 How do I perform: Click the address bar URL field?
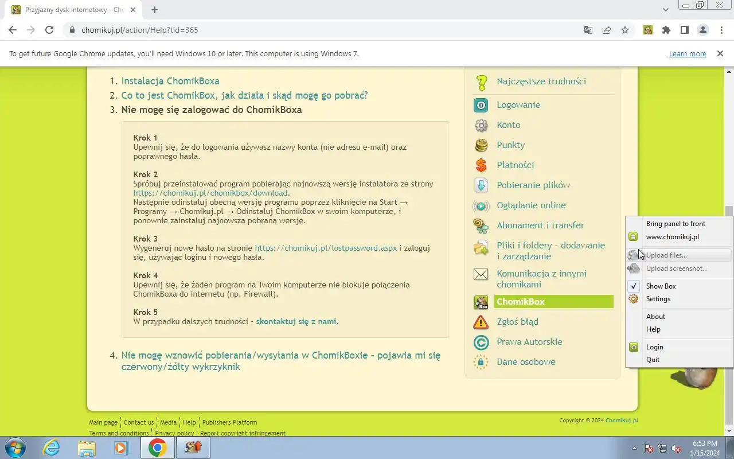[x=321, y=30]
